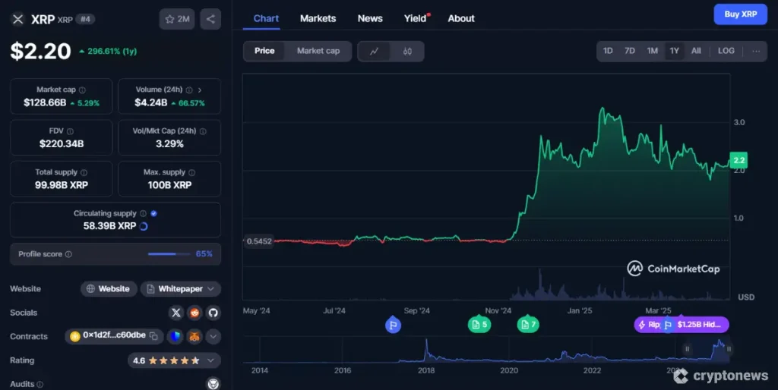This screenshot has width=778, height=390.
Task: Open the About tab
Action: coord(461,19)
